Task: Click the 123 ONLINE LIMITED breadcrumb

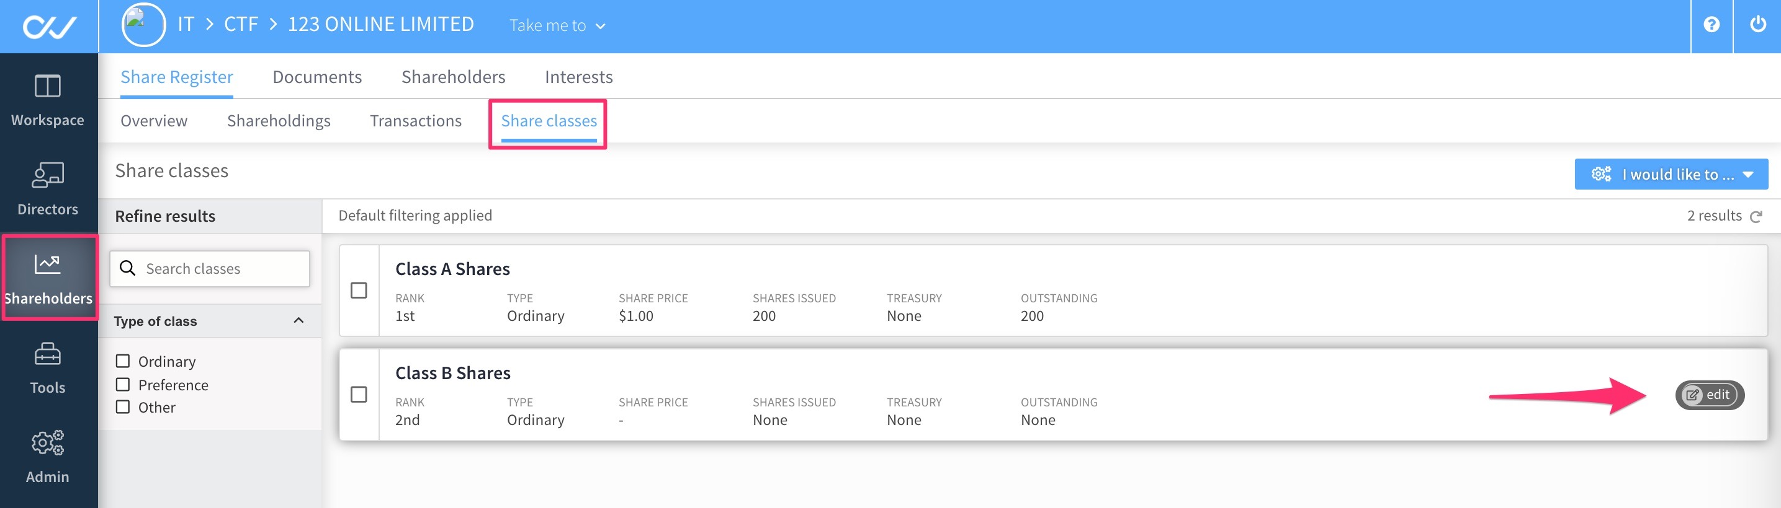Action: click(381, 25)
